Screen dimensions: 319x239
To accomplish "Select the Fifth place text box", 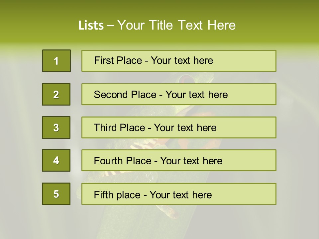I will 179,194.
